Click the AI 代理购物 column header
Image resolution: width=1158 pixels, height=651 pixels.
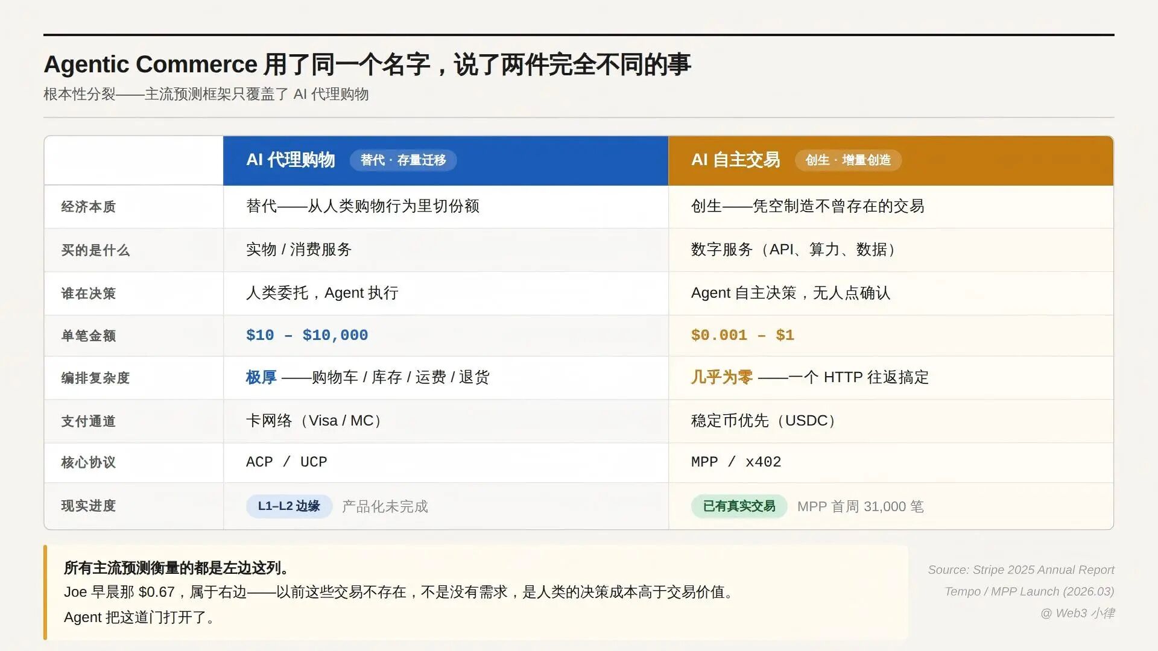point(290,160)
